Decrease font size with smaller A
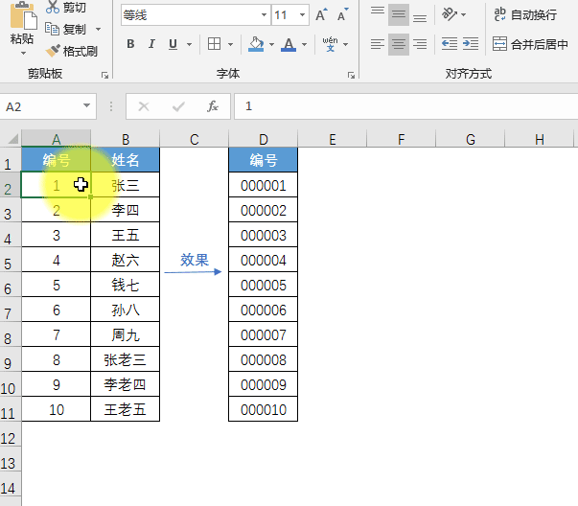The width and height of the screenshot is (578, 506). pyautogui.click(x=342, y=15)
